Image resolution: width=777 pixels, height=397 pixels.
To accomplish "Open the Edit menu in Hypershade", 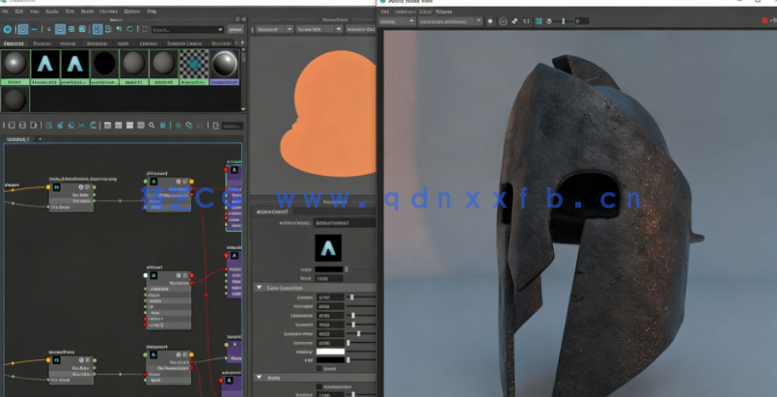I will click(x=20, y=12).
